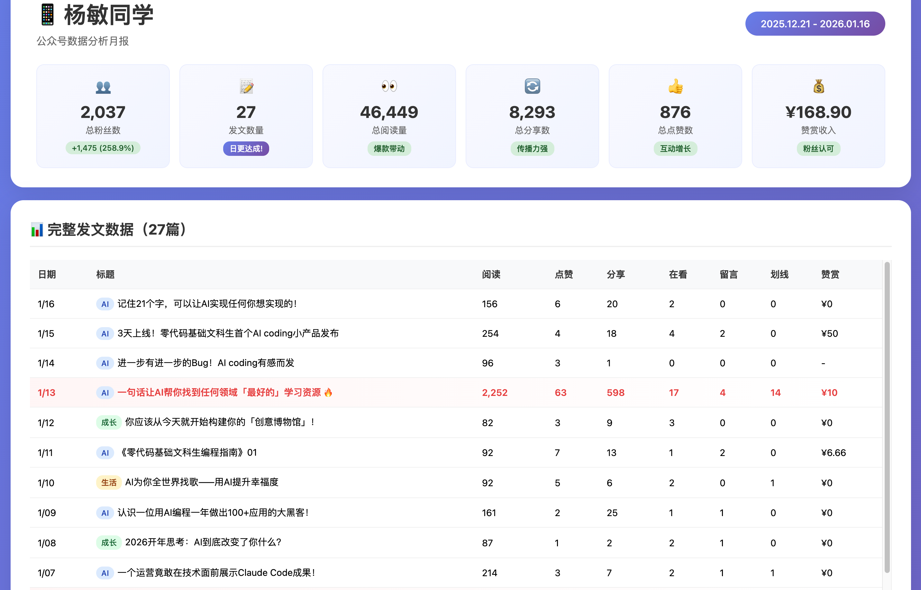
Task: Click the two-people icon above 2,037
Action: click(103, 87)
